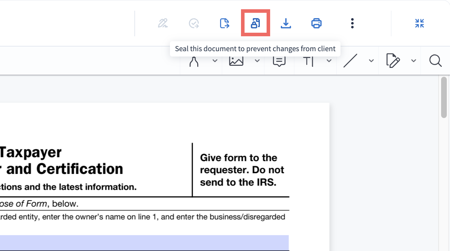Select the line drawing tool

[350, 61]
